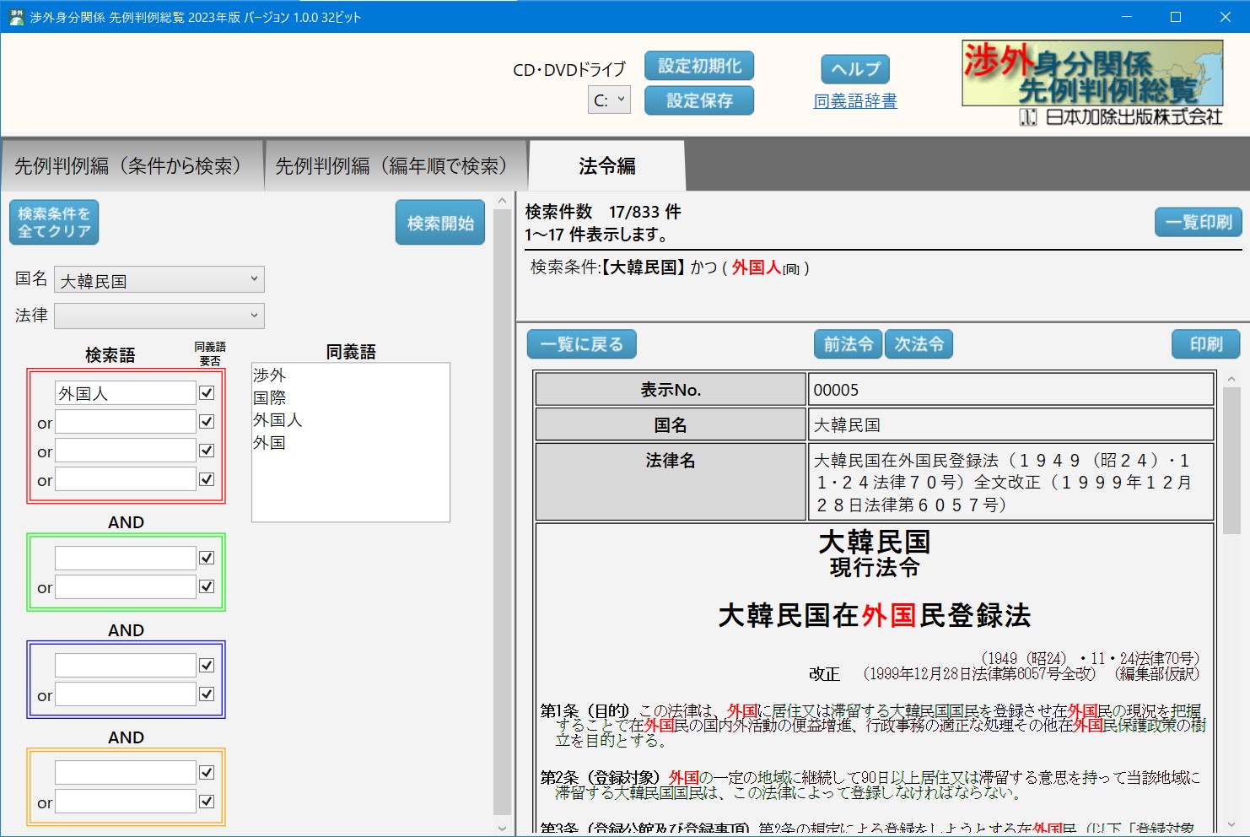Open the 国名 country dropdown
This screenshot has height=837, width=1250.
point(159,280)
